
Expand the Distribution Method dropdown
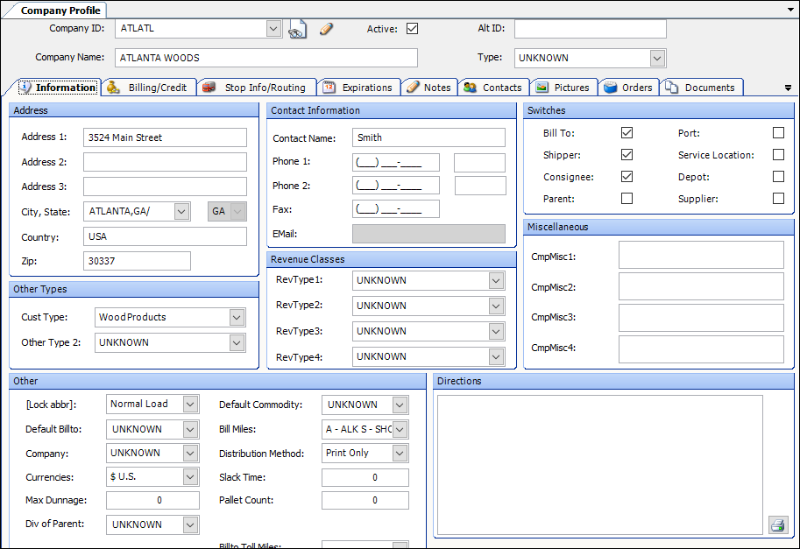coord(400,454)
